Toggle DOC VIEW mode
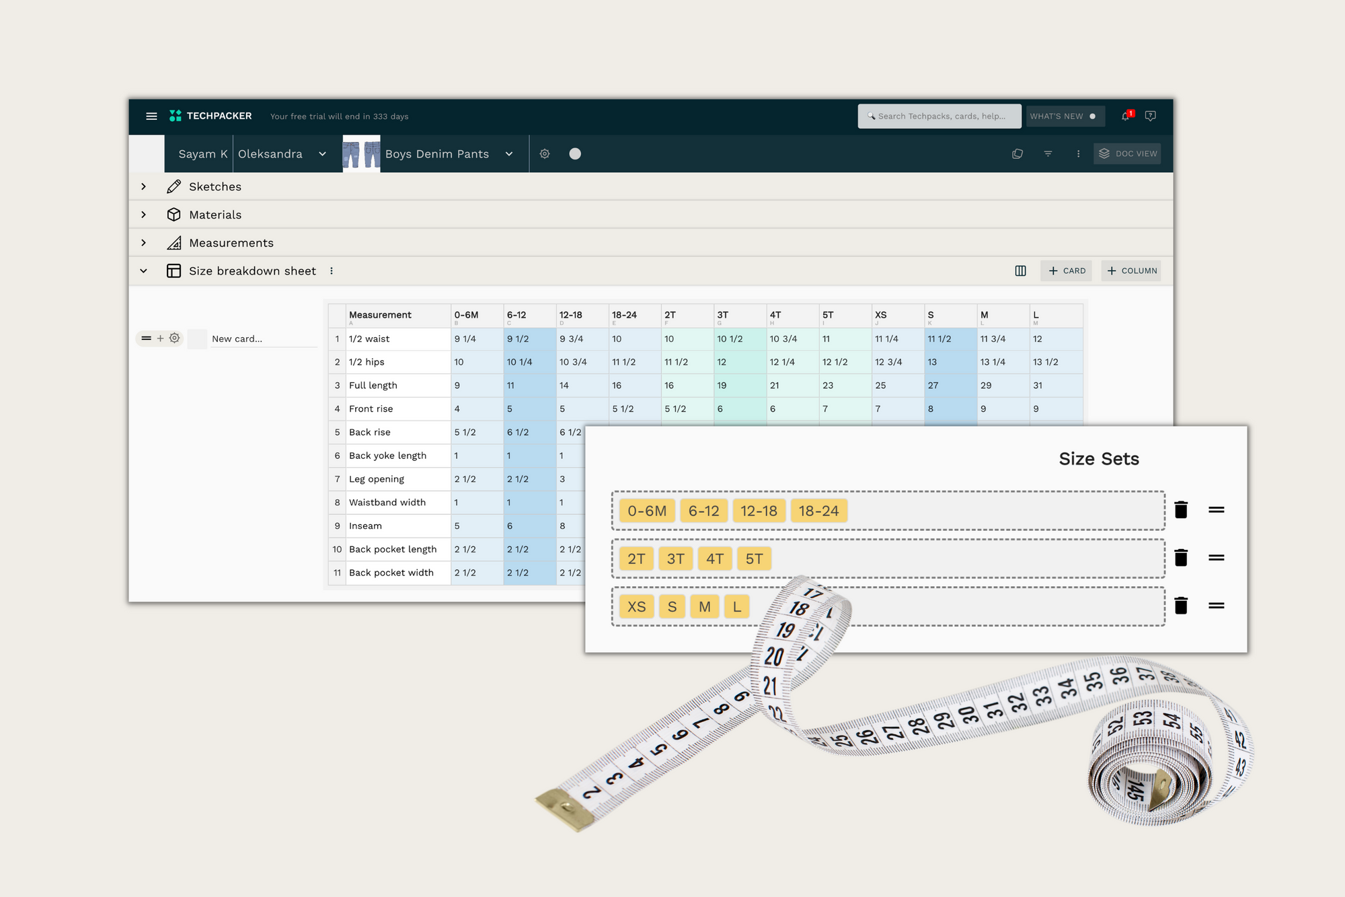Image resolution: width=1345 pixels, height=897 pixels. click(1129, 153)
